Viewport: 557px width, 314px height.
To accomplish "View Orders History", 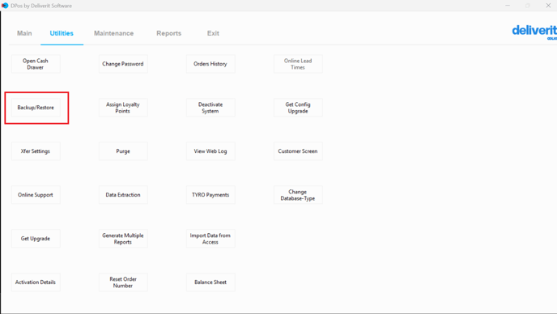I will (x=210, y=64).
